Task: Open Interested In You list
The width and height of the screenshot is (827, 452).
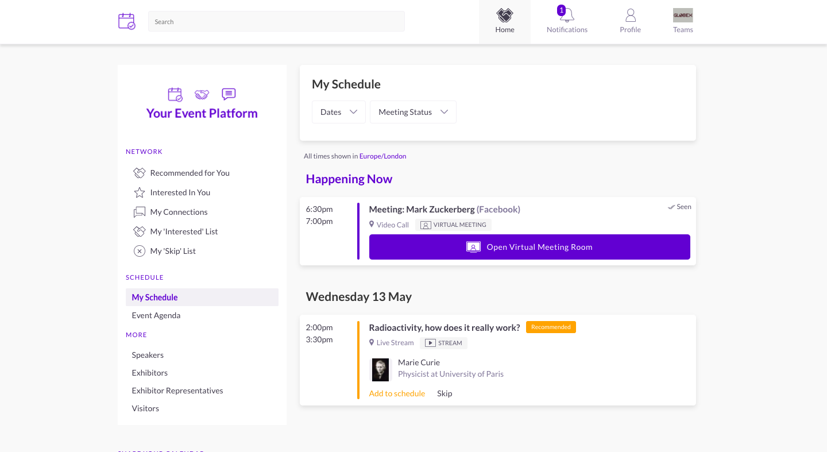Action: click(180, 192)
